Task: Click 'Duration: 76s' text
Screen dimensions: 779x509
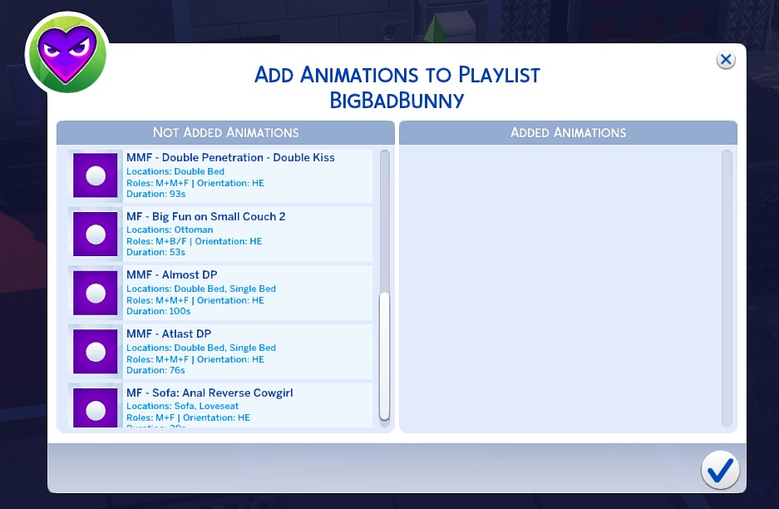Action: click(155, 370)
